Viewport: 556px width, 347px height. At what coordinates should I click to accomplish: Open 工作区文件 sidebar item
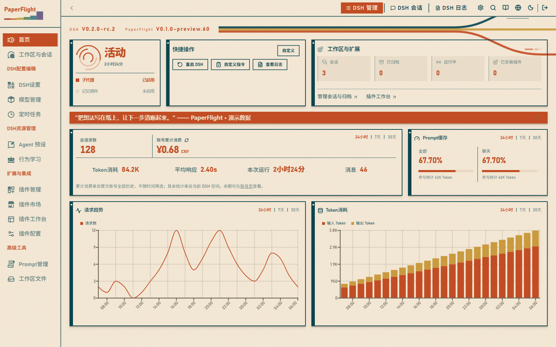30,279
